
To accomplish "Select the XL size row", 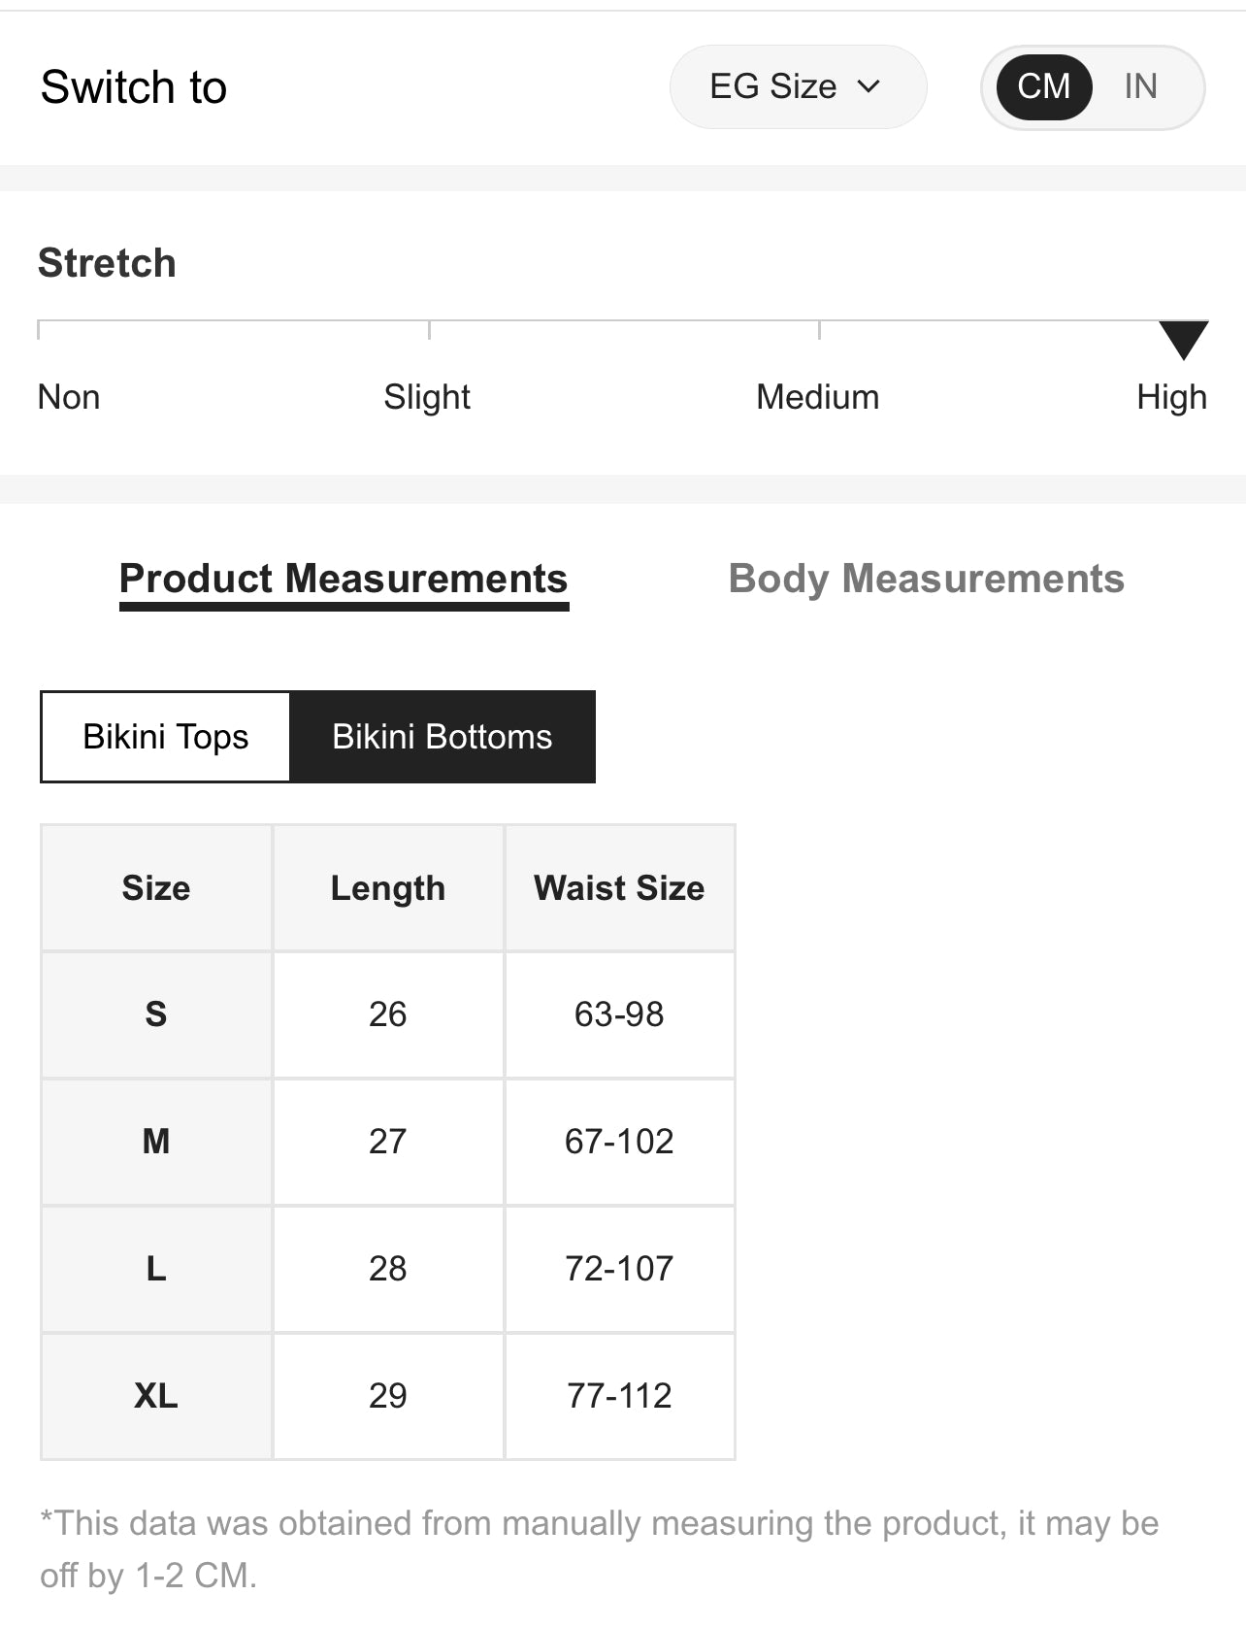I will tap(156, 1396).
